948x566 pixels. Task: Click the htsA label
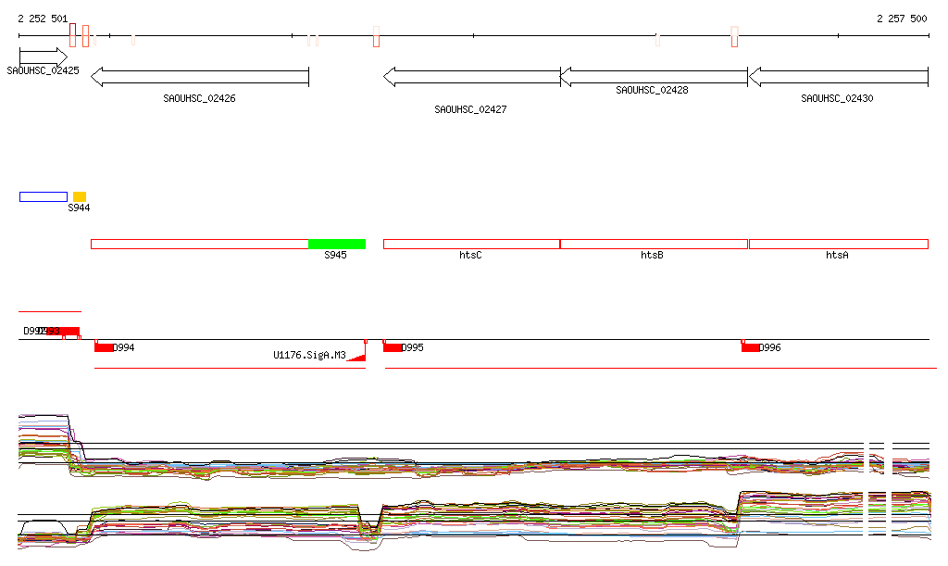837,255
